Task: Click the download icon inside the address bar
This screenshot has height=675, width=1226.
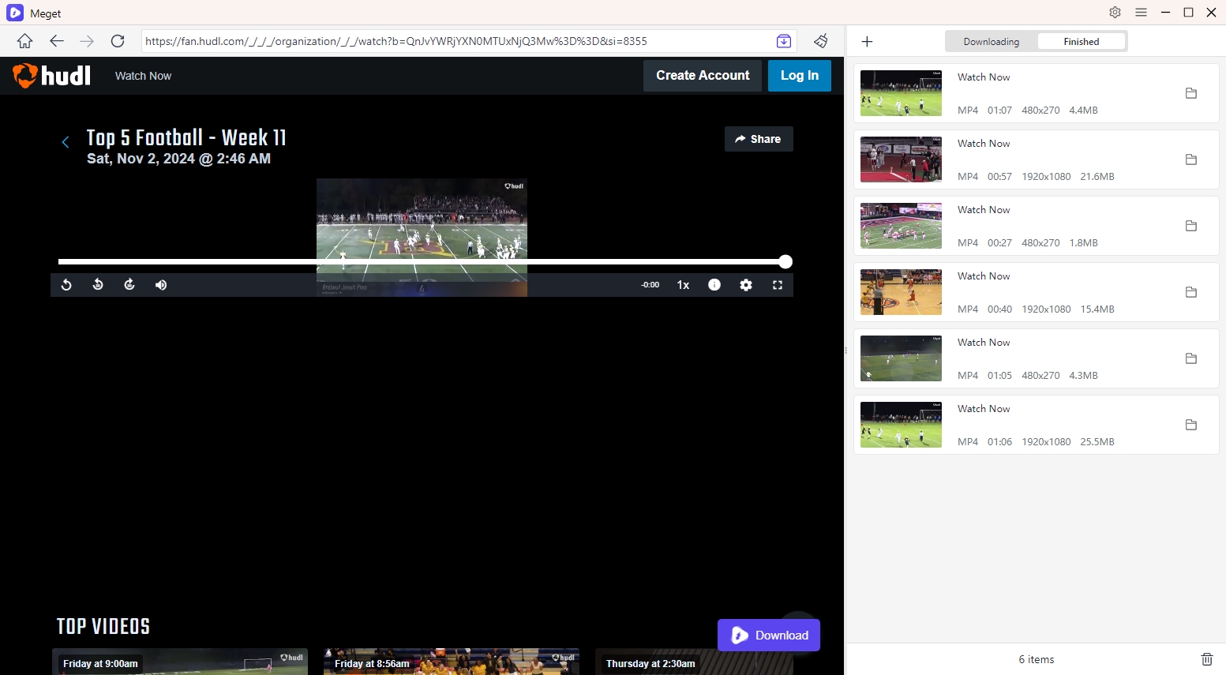Action: pos(784,41)
